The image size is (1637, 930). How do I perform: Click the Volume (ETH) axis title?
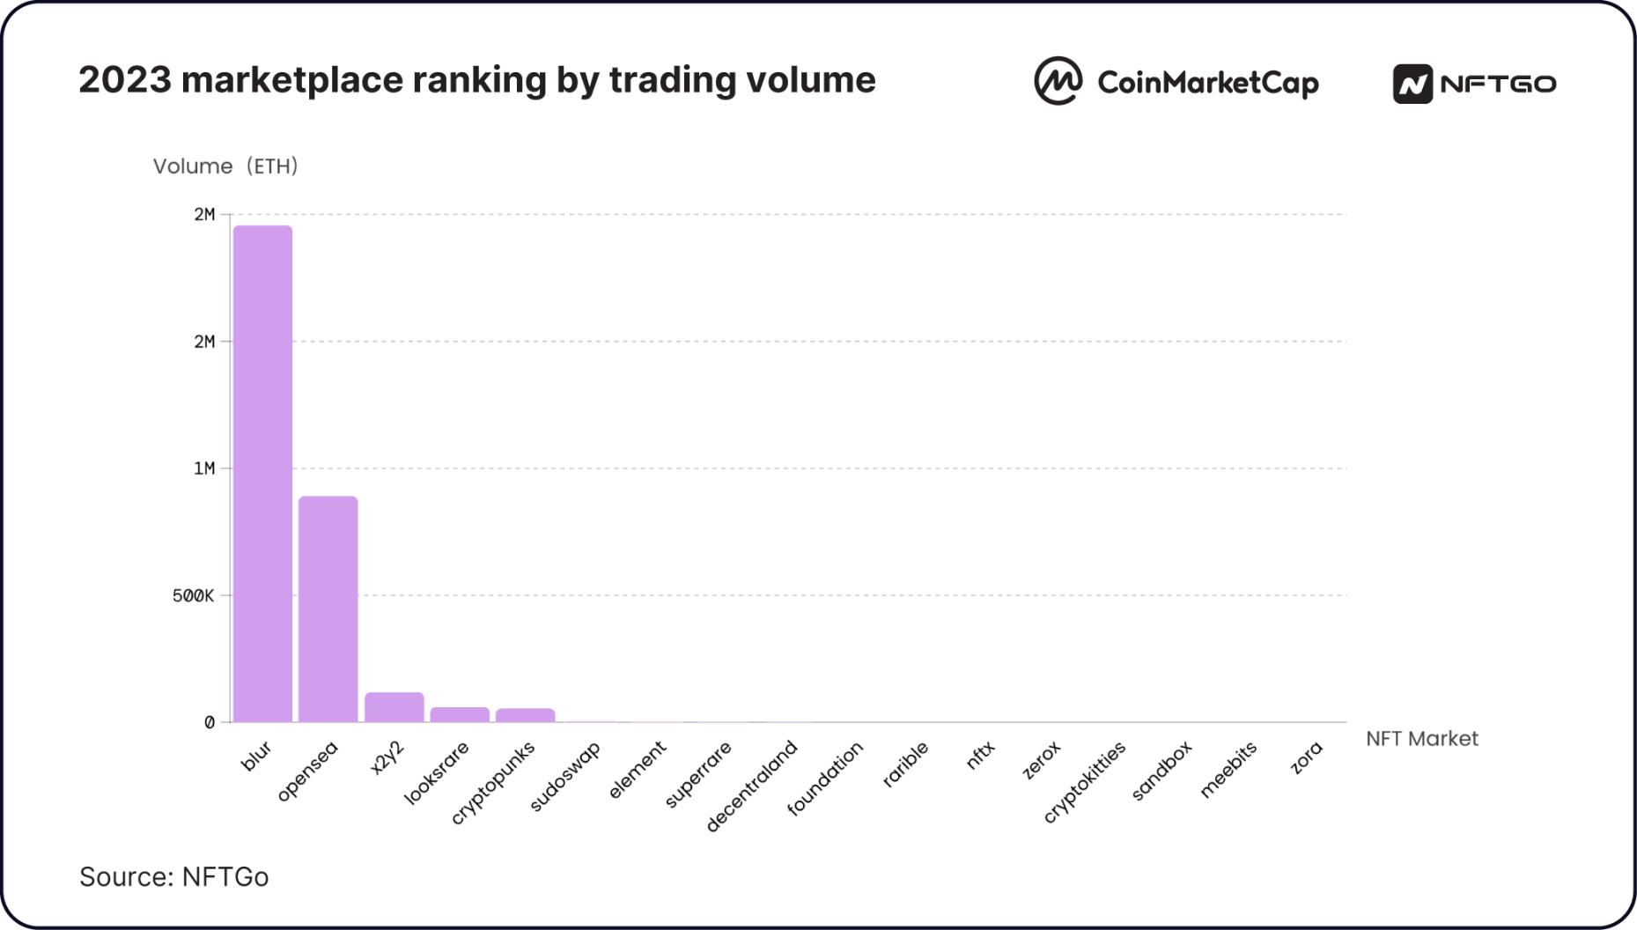coord(225,166)
